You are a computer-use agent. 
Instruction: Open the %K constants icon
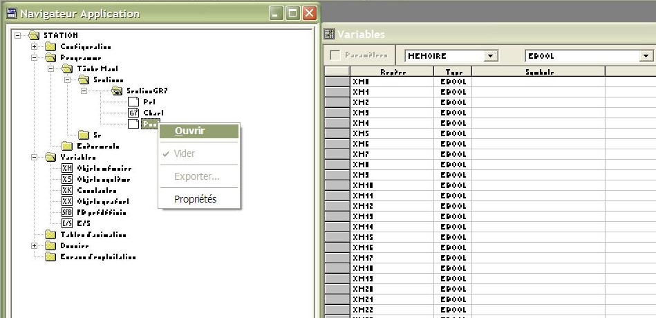coord(67,190)
